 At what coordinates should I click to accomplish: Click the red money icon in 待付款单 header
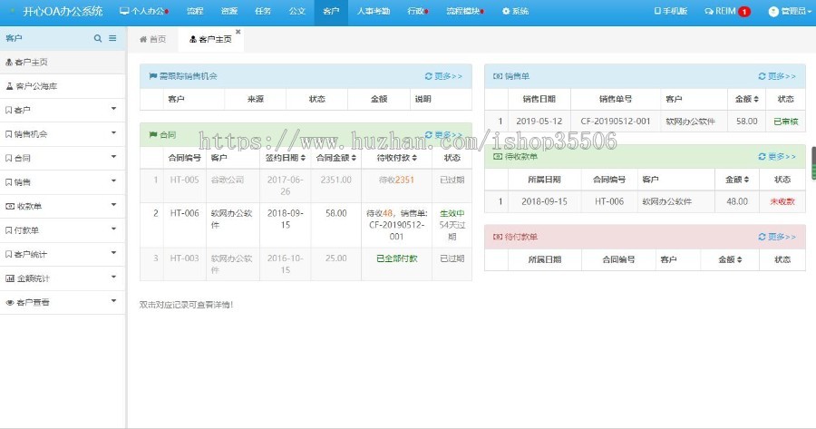[498, 237]
